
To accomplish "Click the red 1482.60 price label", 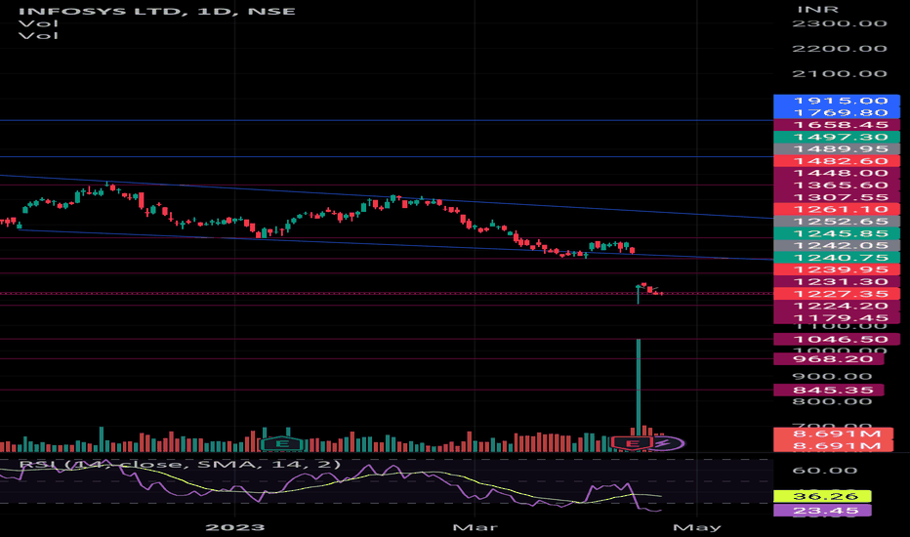I will (837, 161).
